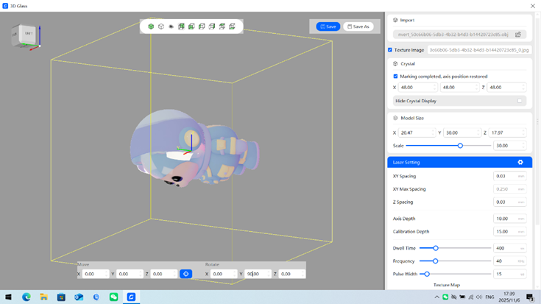The height and width of the screenshot is (304, 541).
Task: Click the Pulse Width unit dropdown
Action: click(522, 274)
